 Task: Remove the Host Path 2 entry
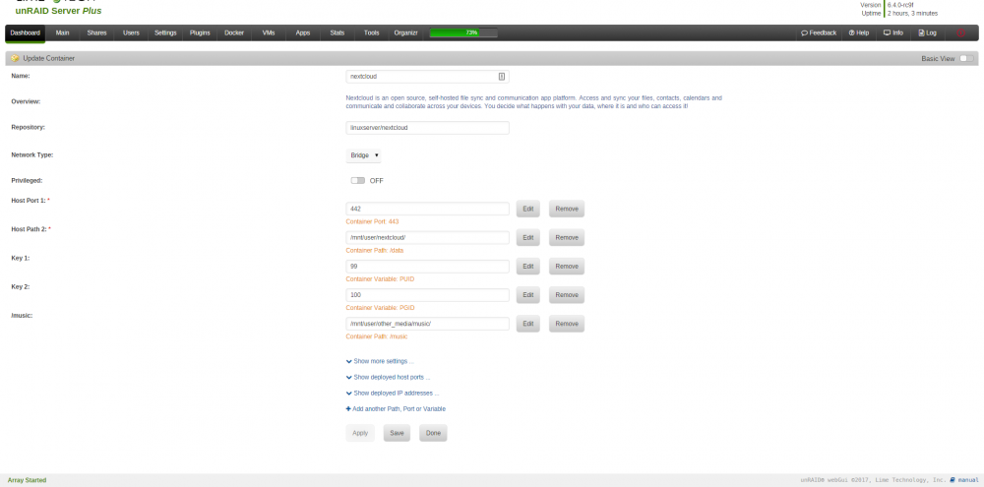[567, 238]
